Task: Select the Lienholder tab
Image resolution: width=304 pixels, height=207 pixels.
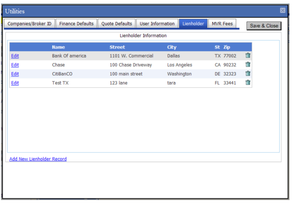Action: click(x=193, y=23)
